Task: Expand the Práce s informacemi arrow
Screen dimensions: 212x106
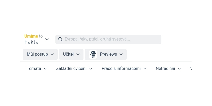Action: point(145,69)
